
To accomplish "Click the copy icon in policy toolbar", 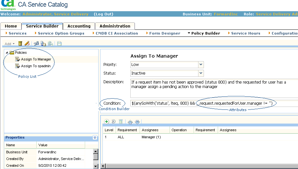I will click(43, 44).
